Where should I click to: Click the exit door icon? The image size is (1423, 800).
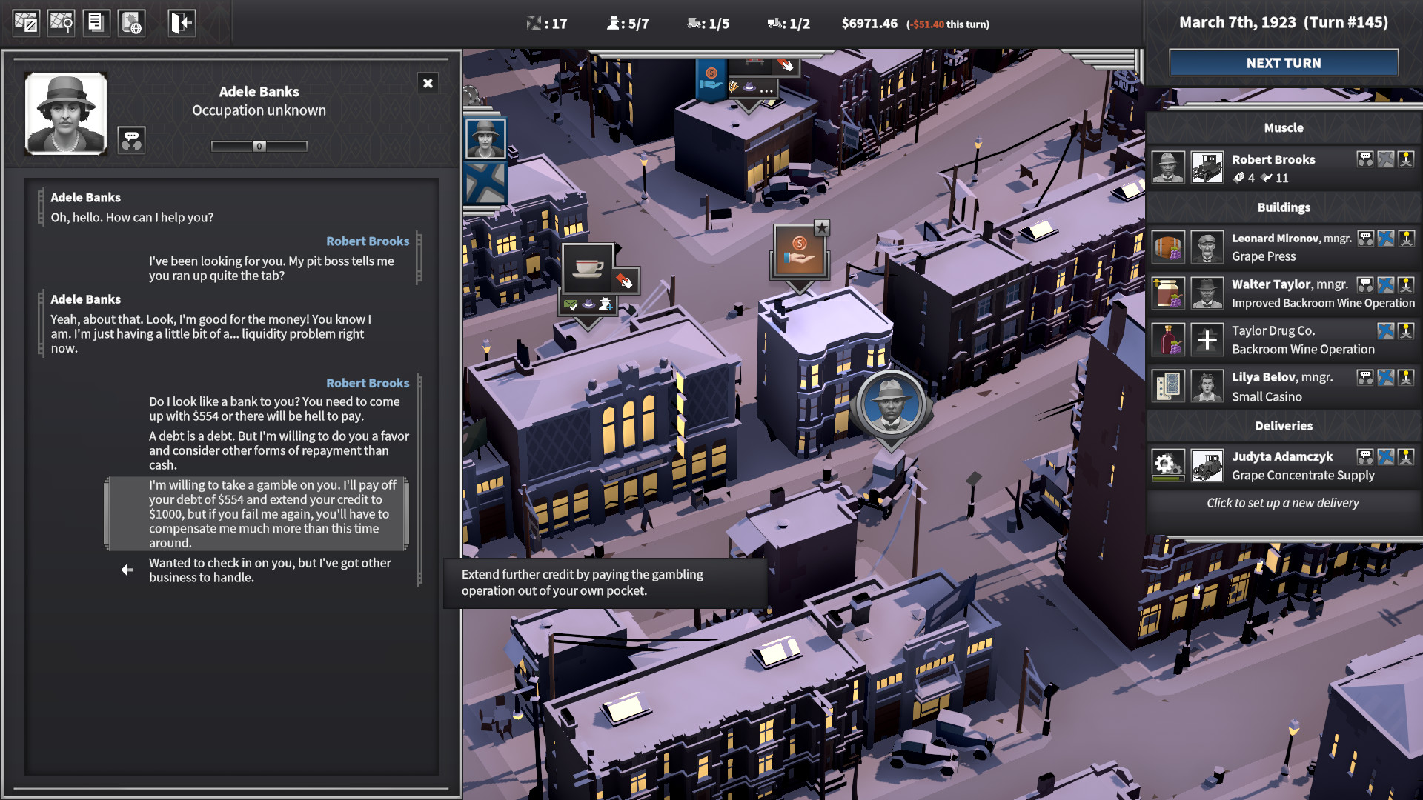click(x=180, y=22)
